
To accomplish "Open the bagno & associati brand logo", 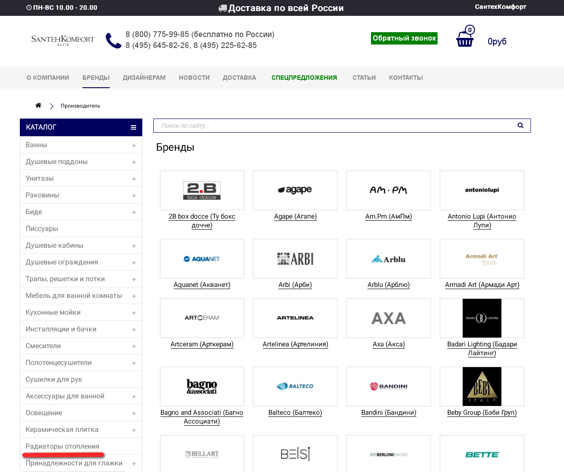I will click(202, 387).
